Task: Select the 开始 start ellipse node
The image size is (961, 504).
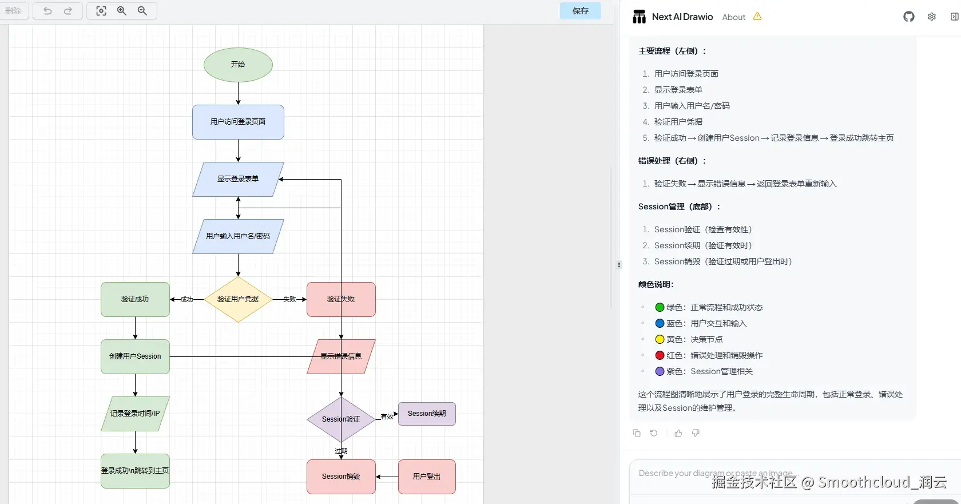Action: pyautogui.click(x=238, y=65)
